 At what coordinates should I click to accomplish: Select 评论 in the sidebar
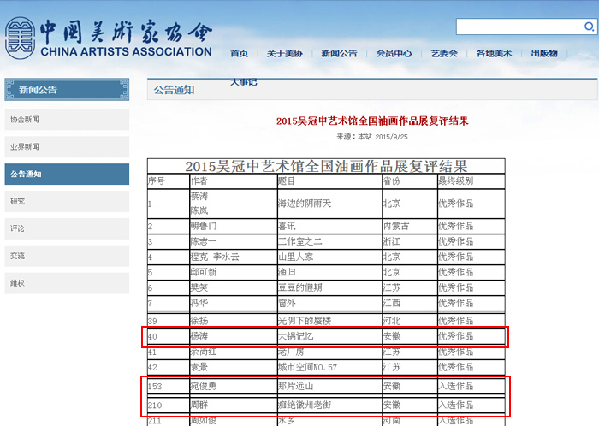[x=67, y=228]
